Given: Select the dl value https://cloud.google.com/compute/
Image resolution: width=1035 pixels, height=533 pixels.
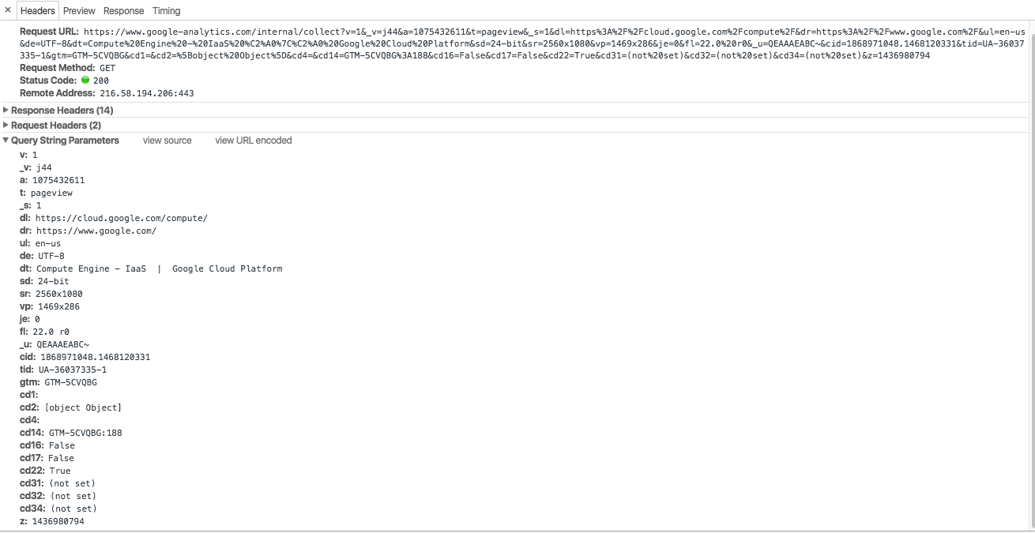Looking at the screenshot, I should pos(122,218).
